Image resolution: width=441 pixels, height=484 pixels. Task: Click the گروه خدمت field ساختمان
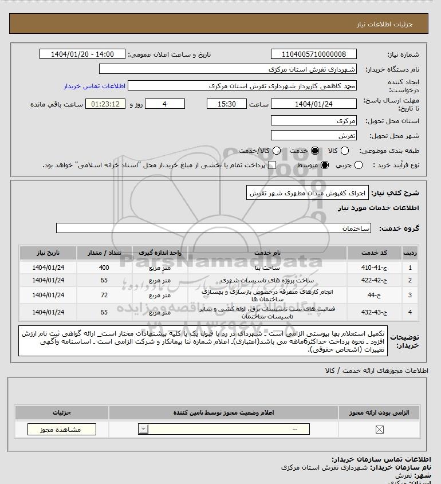point(214,228)
